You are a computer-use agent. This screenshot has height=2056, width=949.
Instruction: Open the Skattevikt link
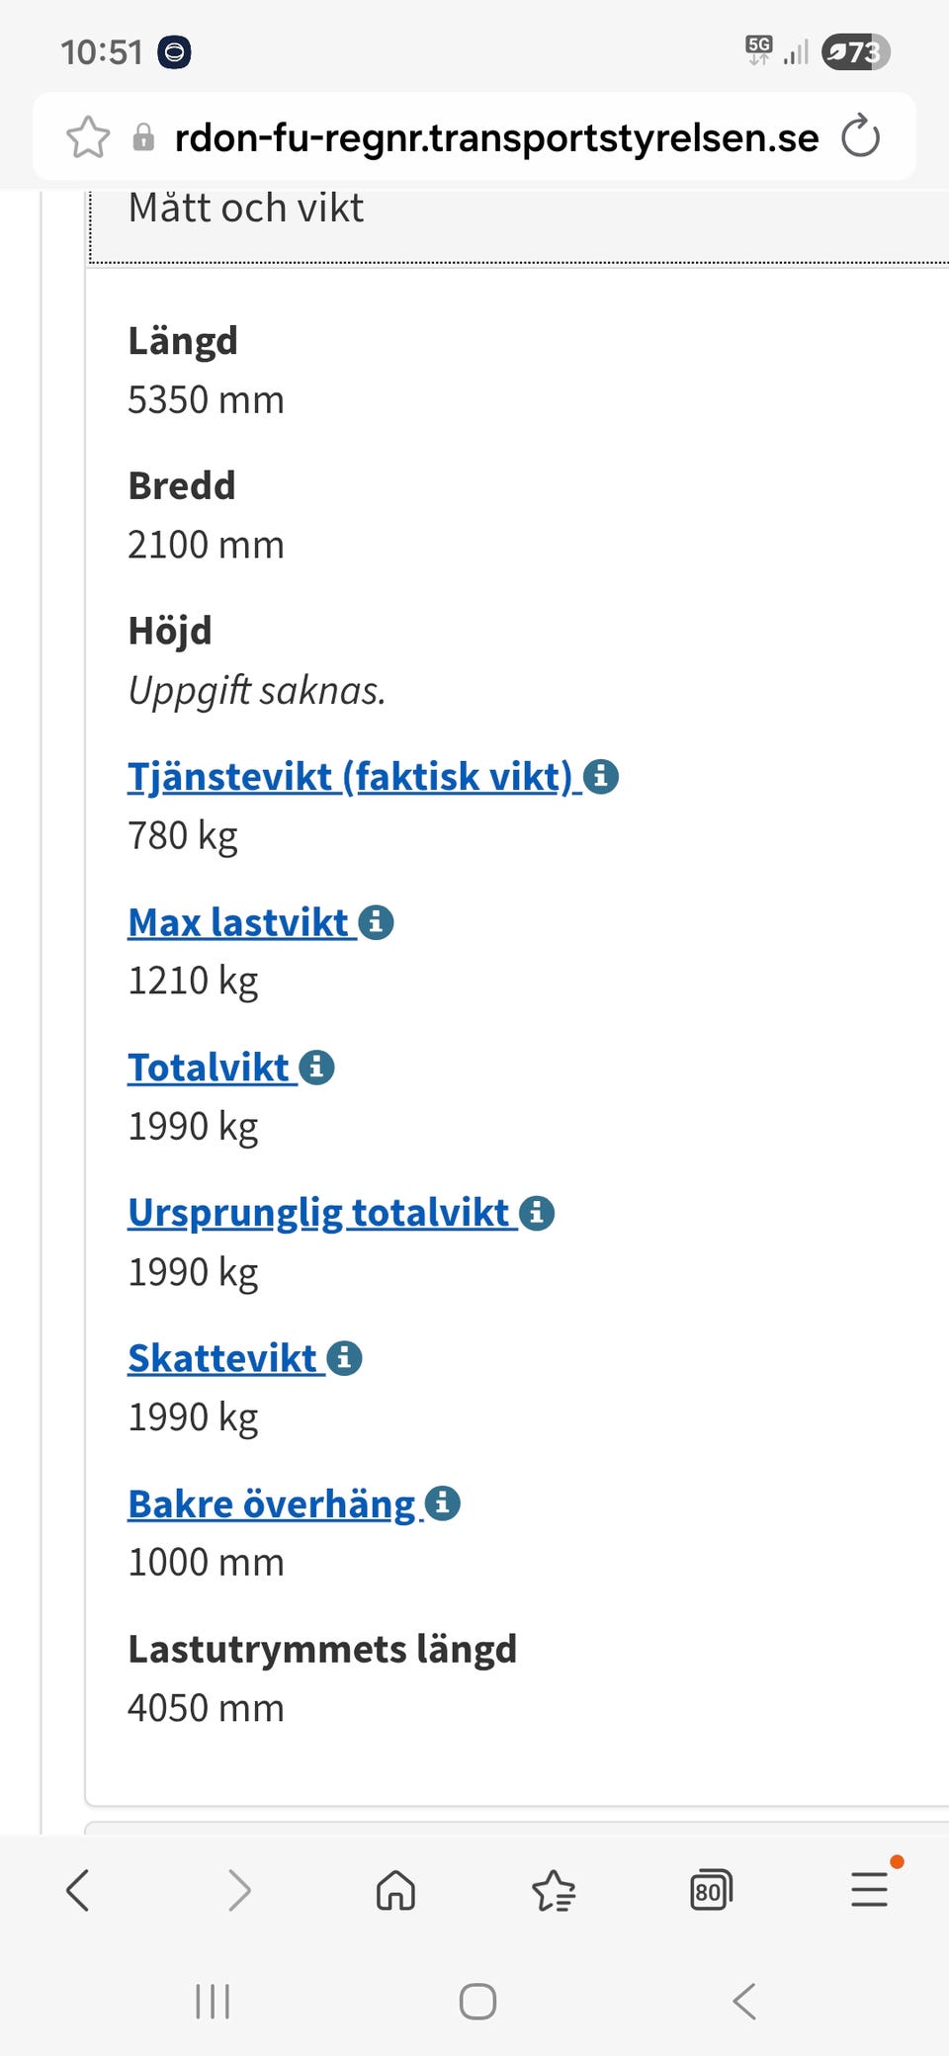222,1358
